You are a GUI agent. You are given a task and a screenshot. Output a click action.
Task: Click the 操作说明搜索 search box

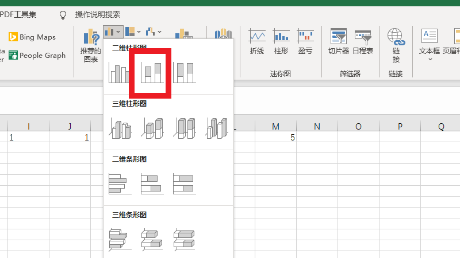[x=98, y=14]
